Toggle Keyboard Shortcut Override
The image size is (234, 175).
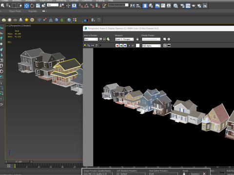[x=74, y=6]
